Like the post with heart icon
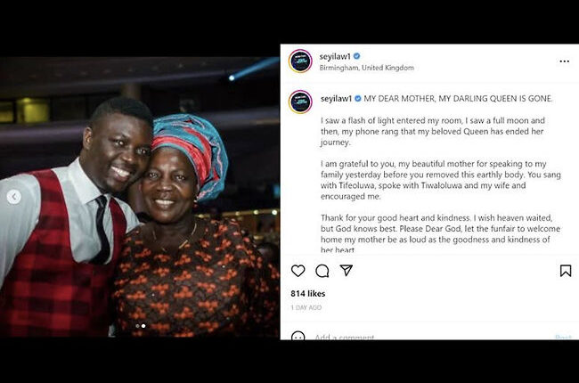The width and height of the screenshot is (579, 383). click(298, 271)
